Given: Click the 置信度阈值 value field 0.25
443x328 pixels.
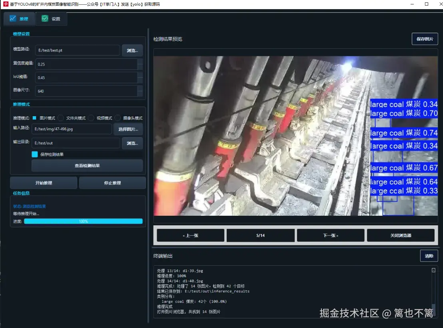Looking at the screenshot, I should (86, 64).
